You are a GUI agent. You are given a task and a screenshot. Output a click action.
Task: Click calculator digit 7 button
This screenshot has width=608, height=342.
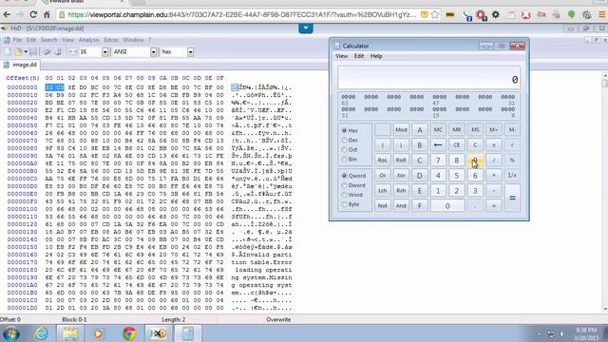coord(438,161)
